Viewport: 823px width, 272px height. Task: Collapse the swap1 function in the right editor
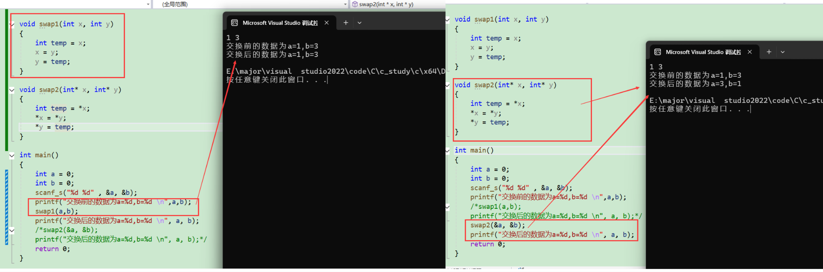click(x=448, y=19)
